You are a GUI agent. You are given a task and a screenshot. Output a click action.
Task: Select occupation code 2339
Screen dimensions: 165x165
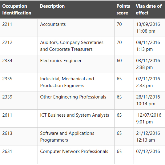tap(7, 97)
